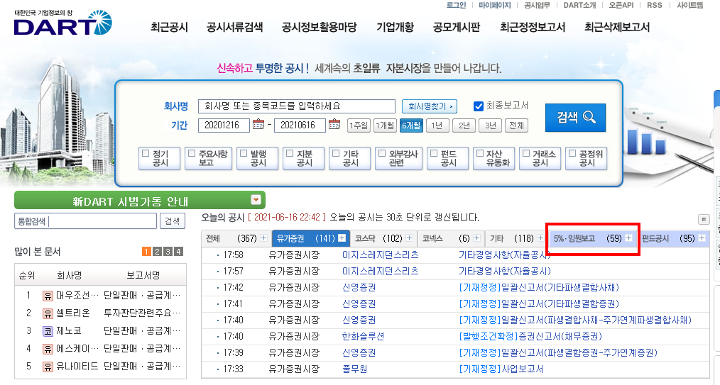Go to page 3 of 많이 본 문서
The height and width of the screenshot is (385, 720).
168,251
